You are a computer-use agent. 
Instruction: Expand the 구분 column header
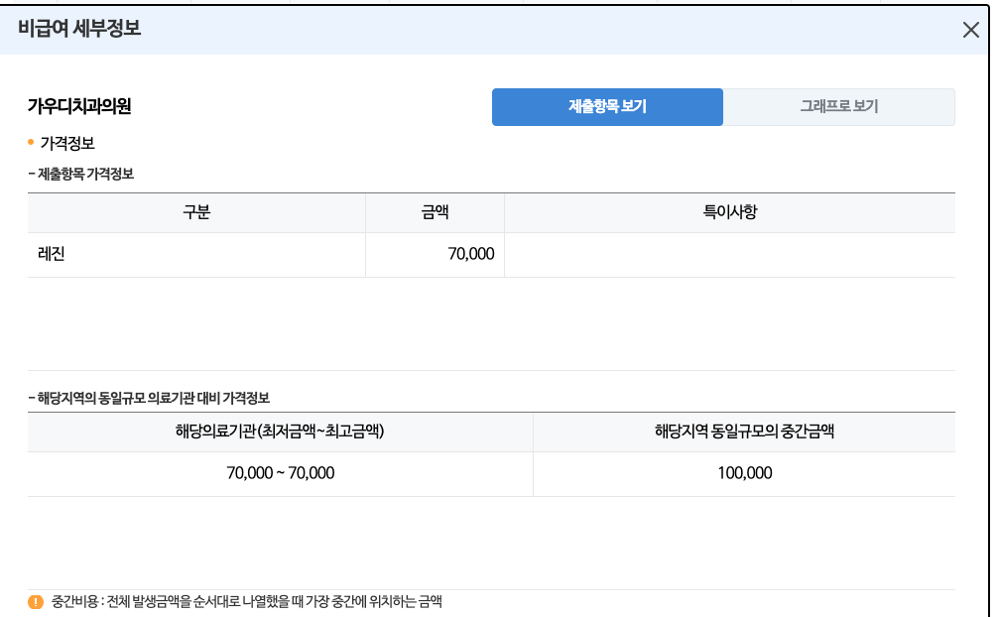point(196,212)
